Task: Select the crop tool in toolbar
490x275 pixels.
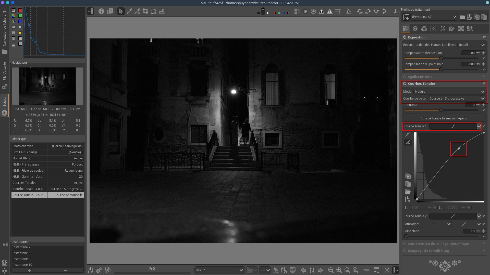Action: (145, 11)
